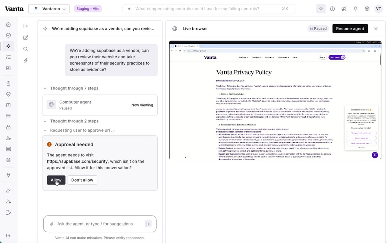
Task: Click 'Now viewing' label on agent card
Action: 142,105
